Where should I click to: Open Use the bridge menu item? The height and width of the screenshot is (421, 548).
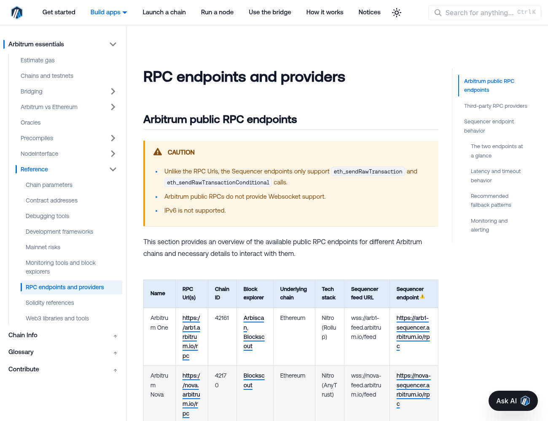[270, 12]
